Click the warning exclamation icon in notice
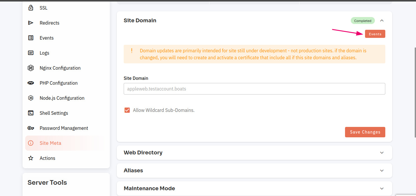The image size is (416, 196). [132, 51]
